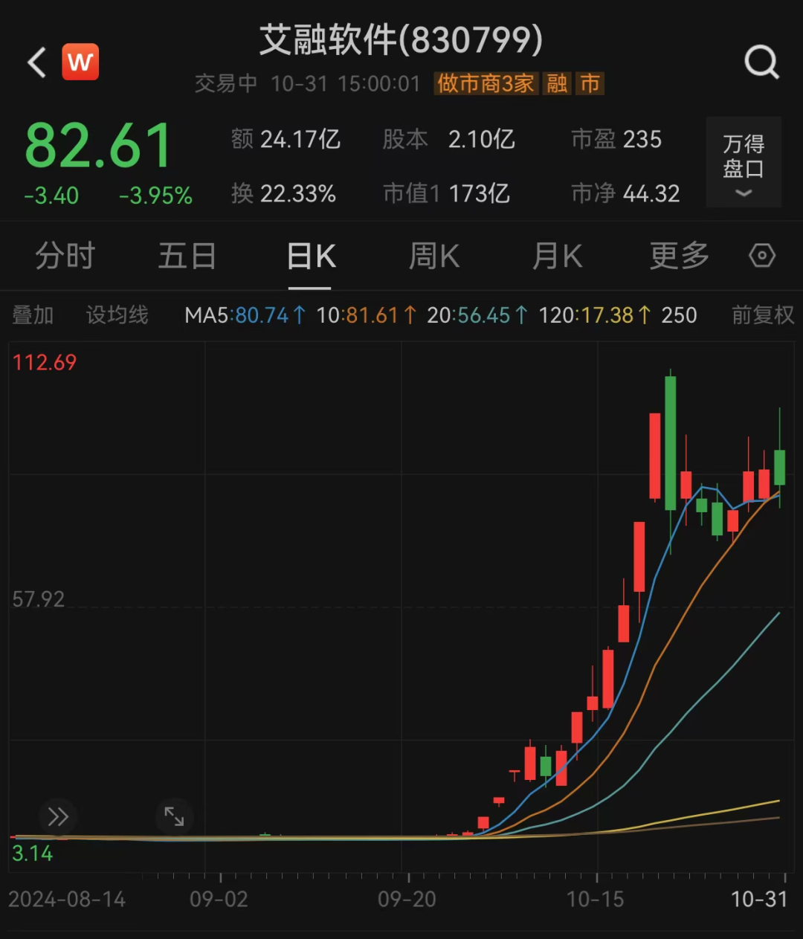
Task: Tap the 融 margin trading badge
Action: [x=557, y=83]
